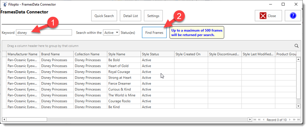Click the red X Close button

[x=268, y=16]
